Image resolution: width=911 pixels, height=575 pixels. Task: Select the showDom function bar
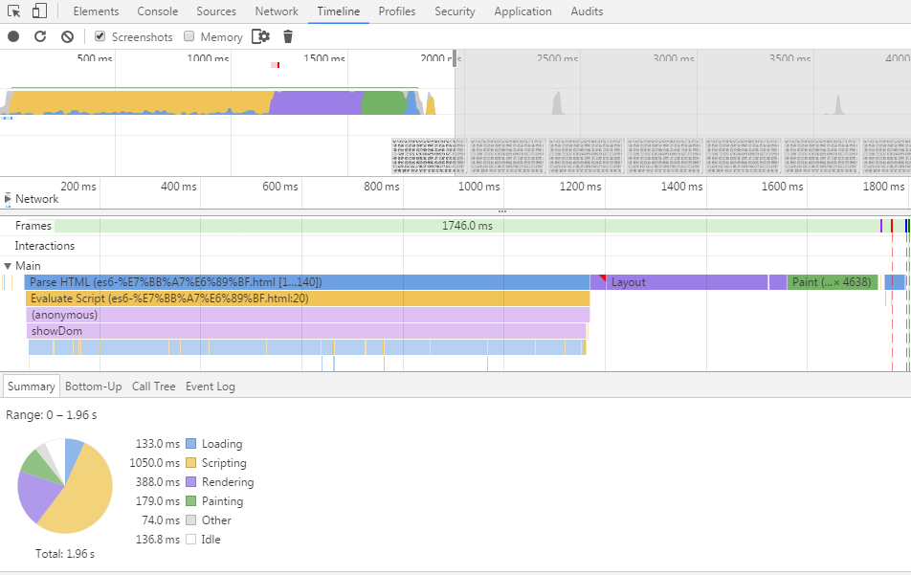click(x=306, y=331)
